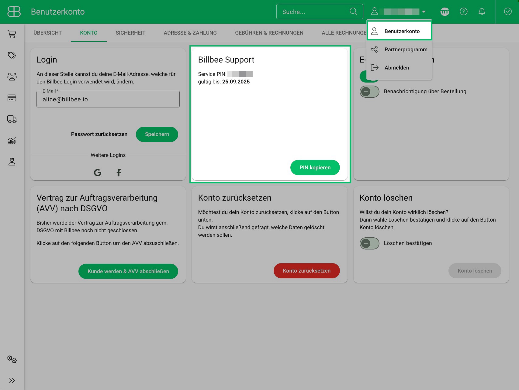Click the gültig bis date 25.09.2025
This screenshot has height=390, width=519.
236,82
